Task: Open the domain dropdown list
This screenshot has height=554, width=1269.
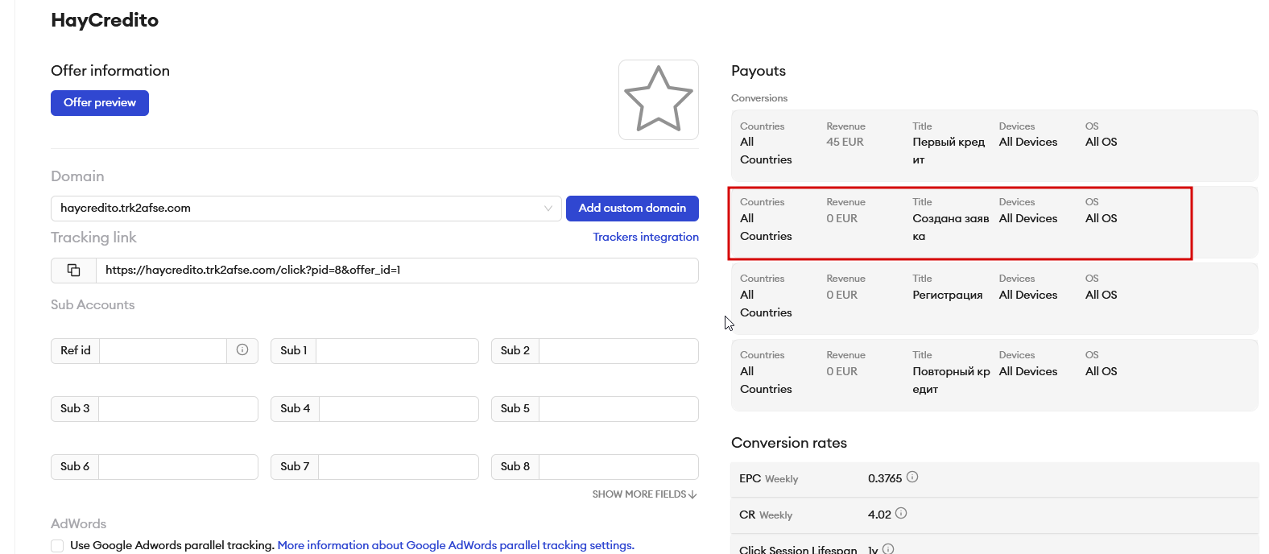Action: [548, 209]
